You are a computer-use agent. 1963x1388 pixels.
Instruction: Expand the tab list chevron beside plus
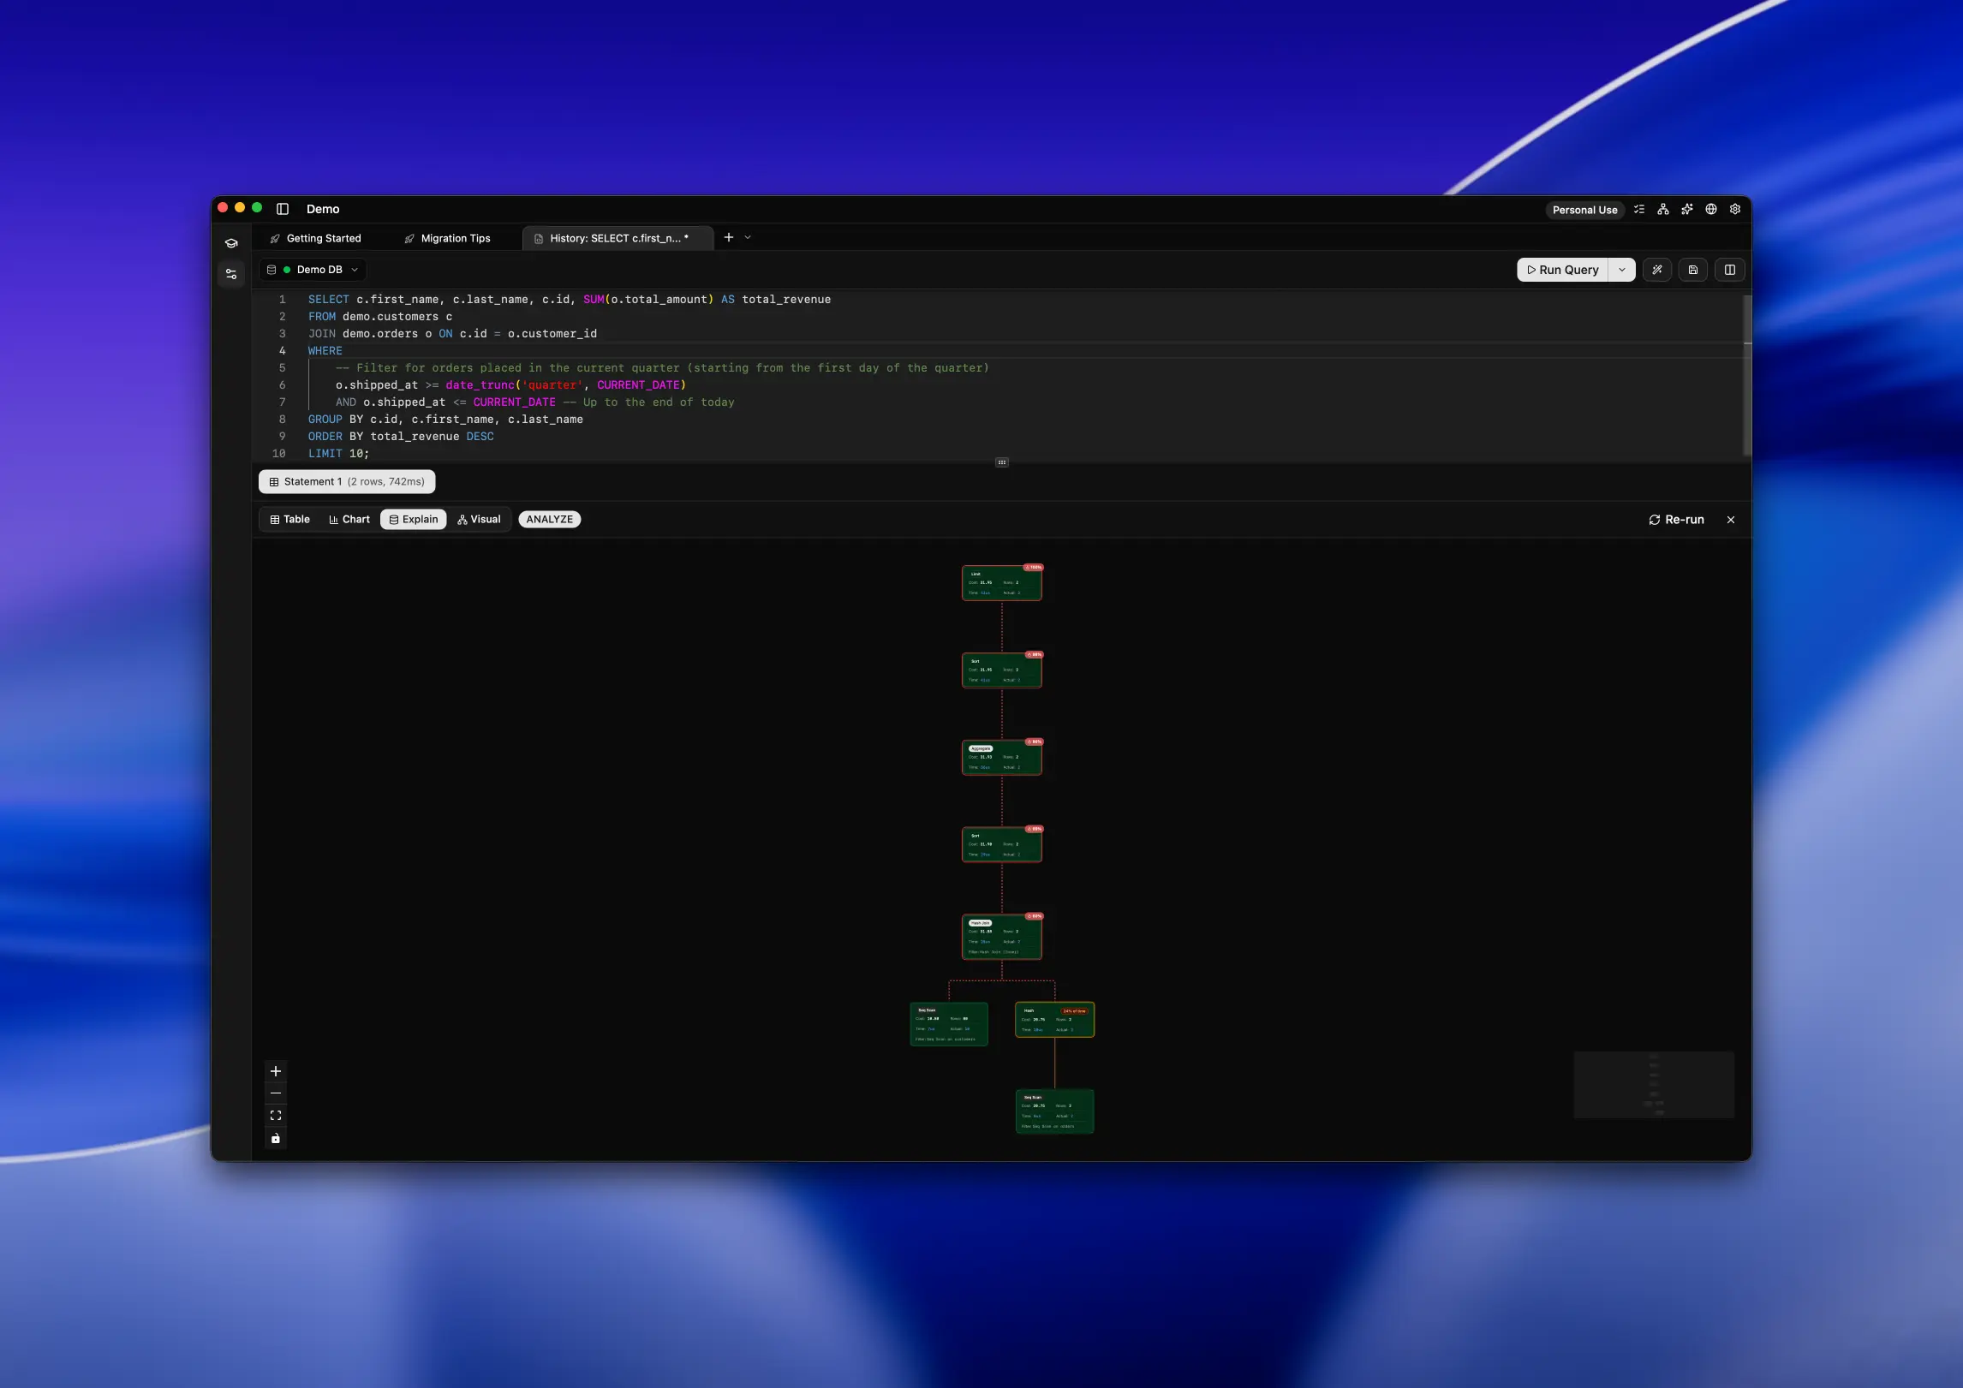[x=748, y=238]
